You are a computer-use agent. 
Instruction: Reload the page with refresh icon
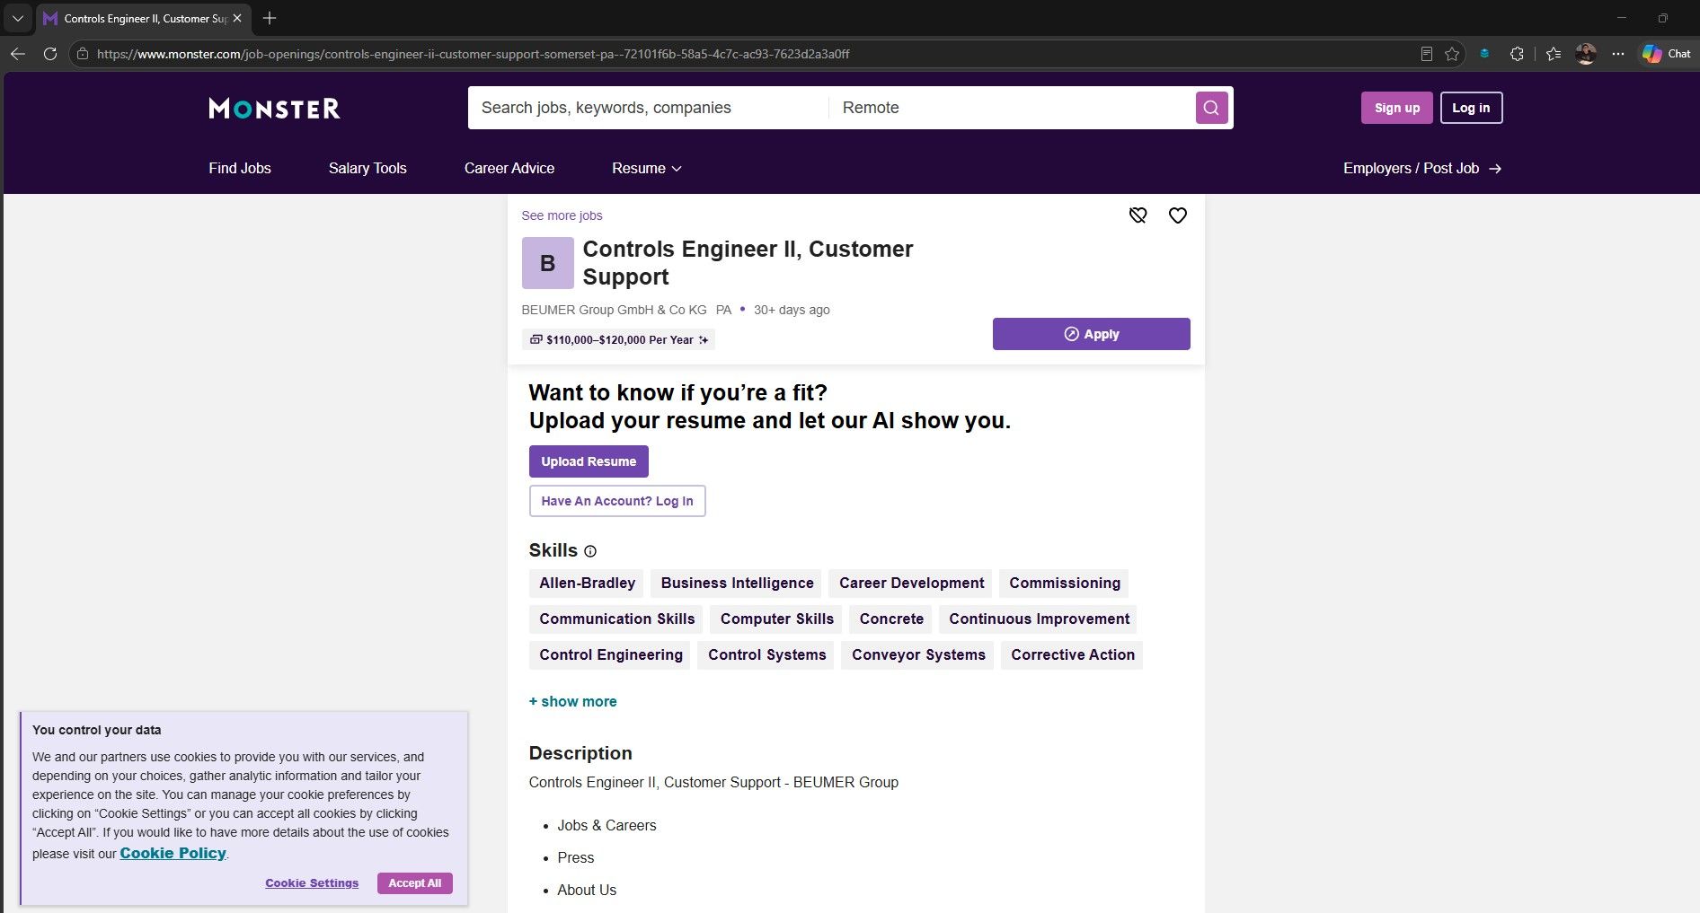point(50,54)
